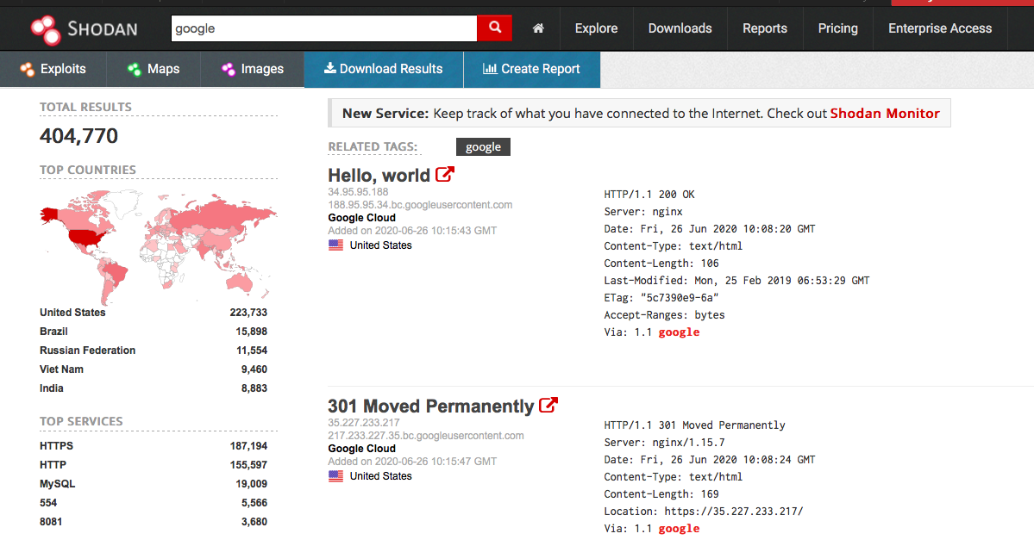Select the google related tag
The width and height of the screenshot is (1034, 546).
(484, 147)
